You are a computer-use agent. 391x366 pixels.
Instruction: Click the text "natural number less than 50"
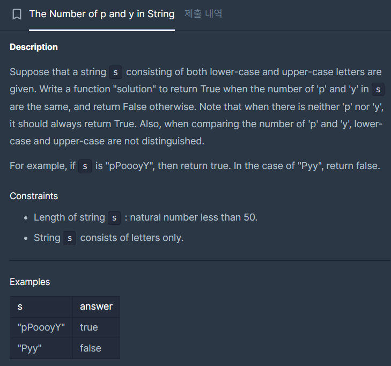click(x=194, y=218)
